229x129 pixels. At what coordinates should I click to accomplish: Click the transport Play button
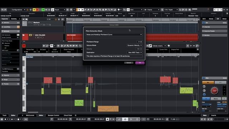[x=131, y=119]
